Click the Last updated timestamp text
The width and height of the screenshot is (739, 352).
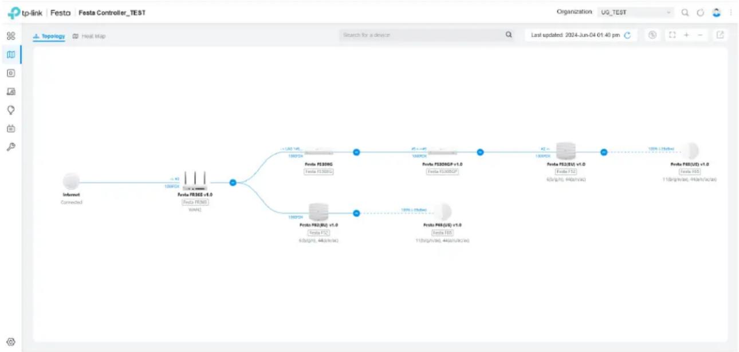575,35
